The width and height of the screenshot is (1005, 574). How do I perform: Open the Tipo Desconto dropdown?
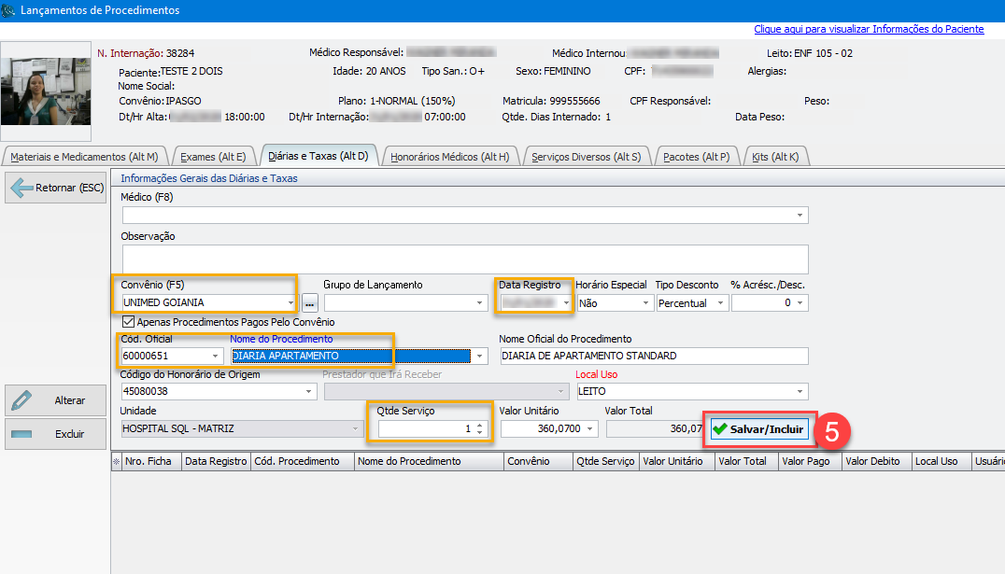(x=720, y=302)
